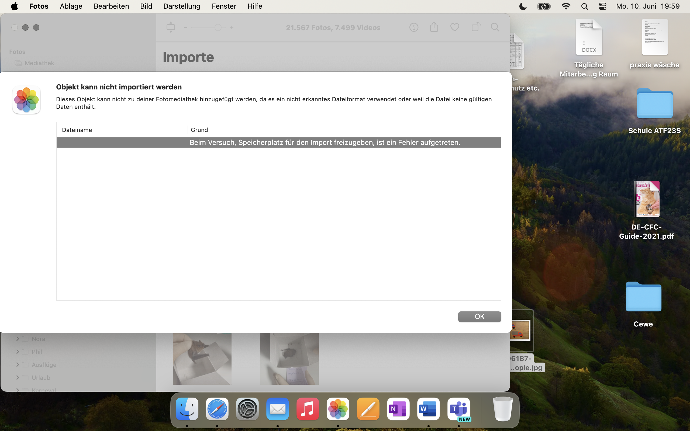Open Microsoft Teams from the Dock
Viewport: 690px width, 431px height.
pyautogui.click(x=458, y=409)
